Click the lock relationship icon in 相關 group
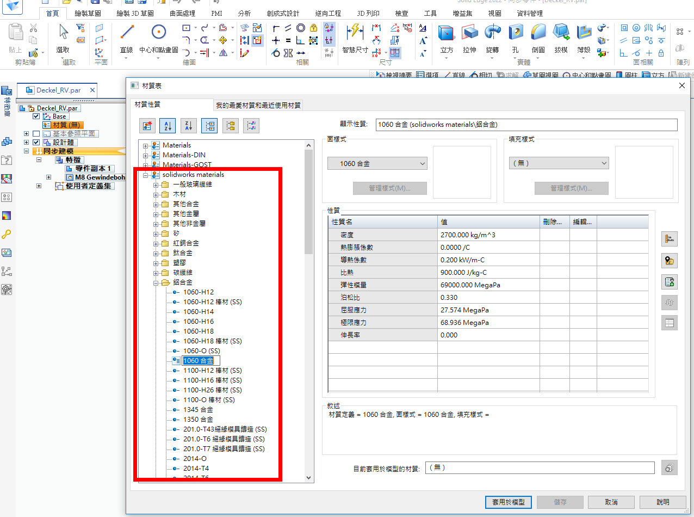The width and height of the screenshot is (694, 517). pos(313,28)
